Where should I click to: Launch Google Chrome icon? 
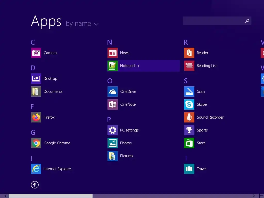tap(36, 143)
